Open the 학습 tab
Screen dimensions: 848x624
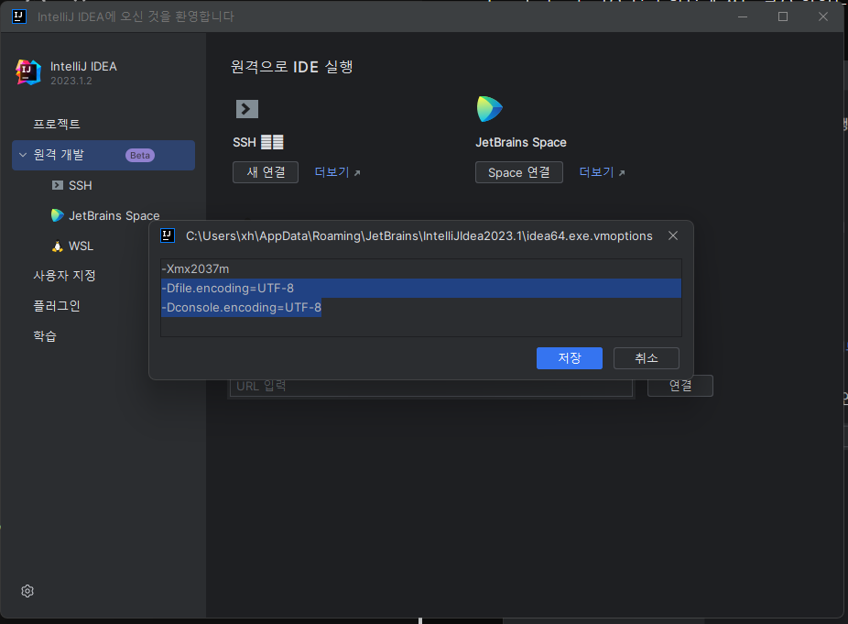coord(45,336)
